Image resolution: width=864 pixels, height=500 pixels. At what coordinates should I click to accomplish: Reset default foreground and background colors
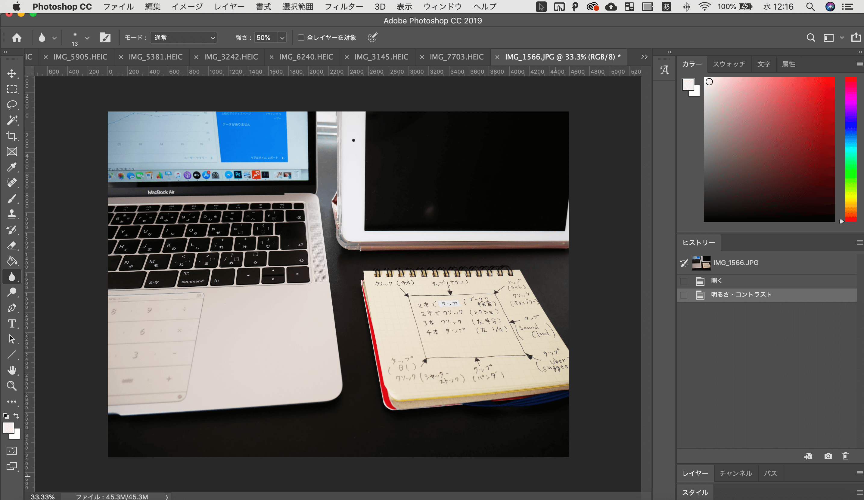[x=6, y=416]
